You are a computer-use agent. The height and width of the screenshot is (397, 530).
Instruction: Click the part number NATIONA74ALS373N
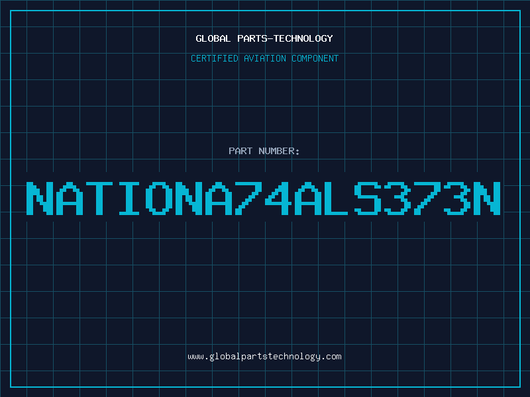263,198
